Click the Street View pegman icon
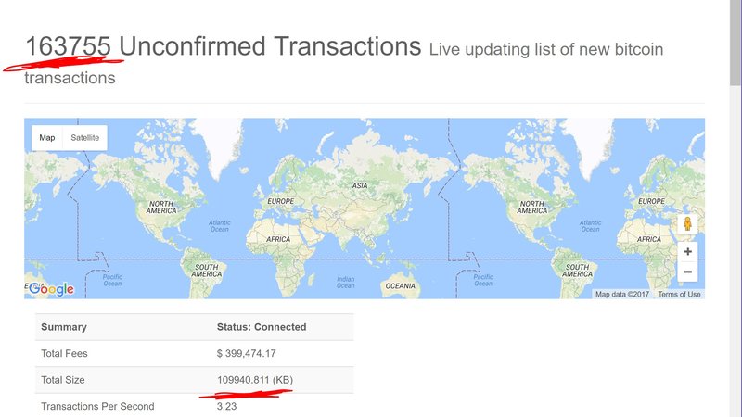The width and height of the screenshot is (742, 417). [x=687, y=225]
